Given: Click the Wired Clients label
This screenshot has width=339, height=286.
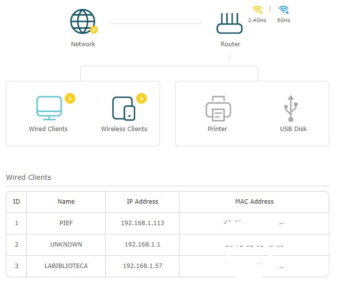Looking at the screenshot, I should [x=48, y=129].
